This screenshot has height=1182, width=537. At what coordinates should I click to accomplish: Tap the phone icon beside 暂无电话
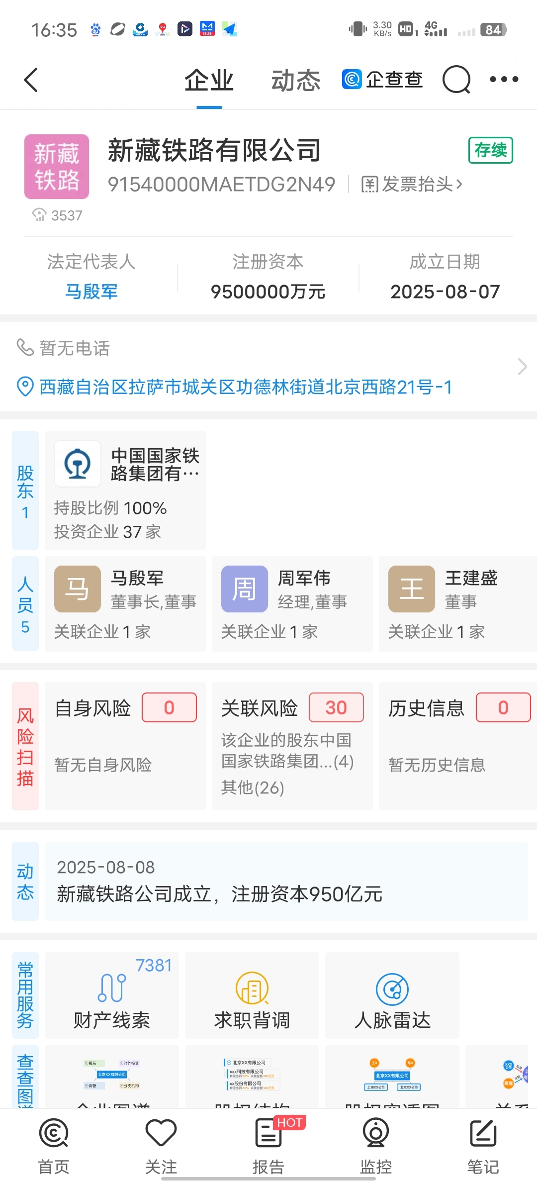click(25, 347)
